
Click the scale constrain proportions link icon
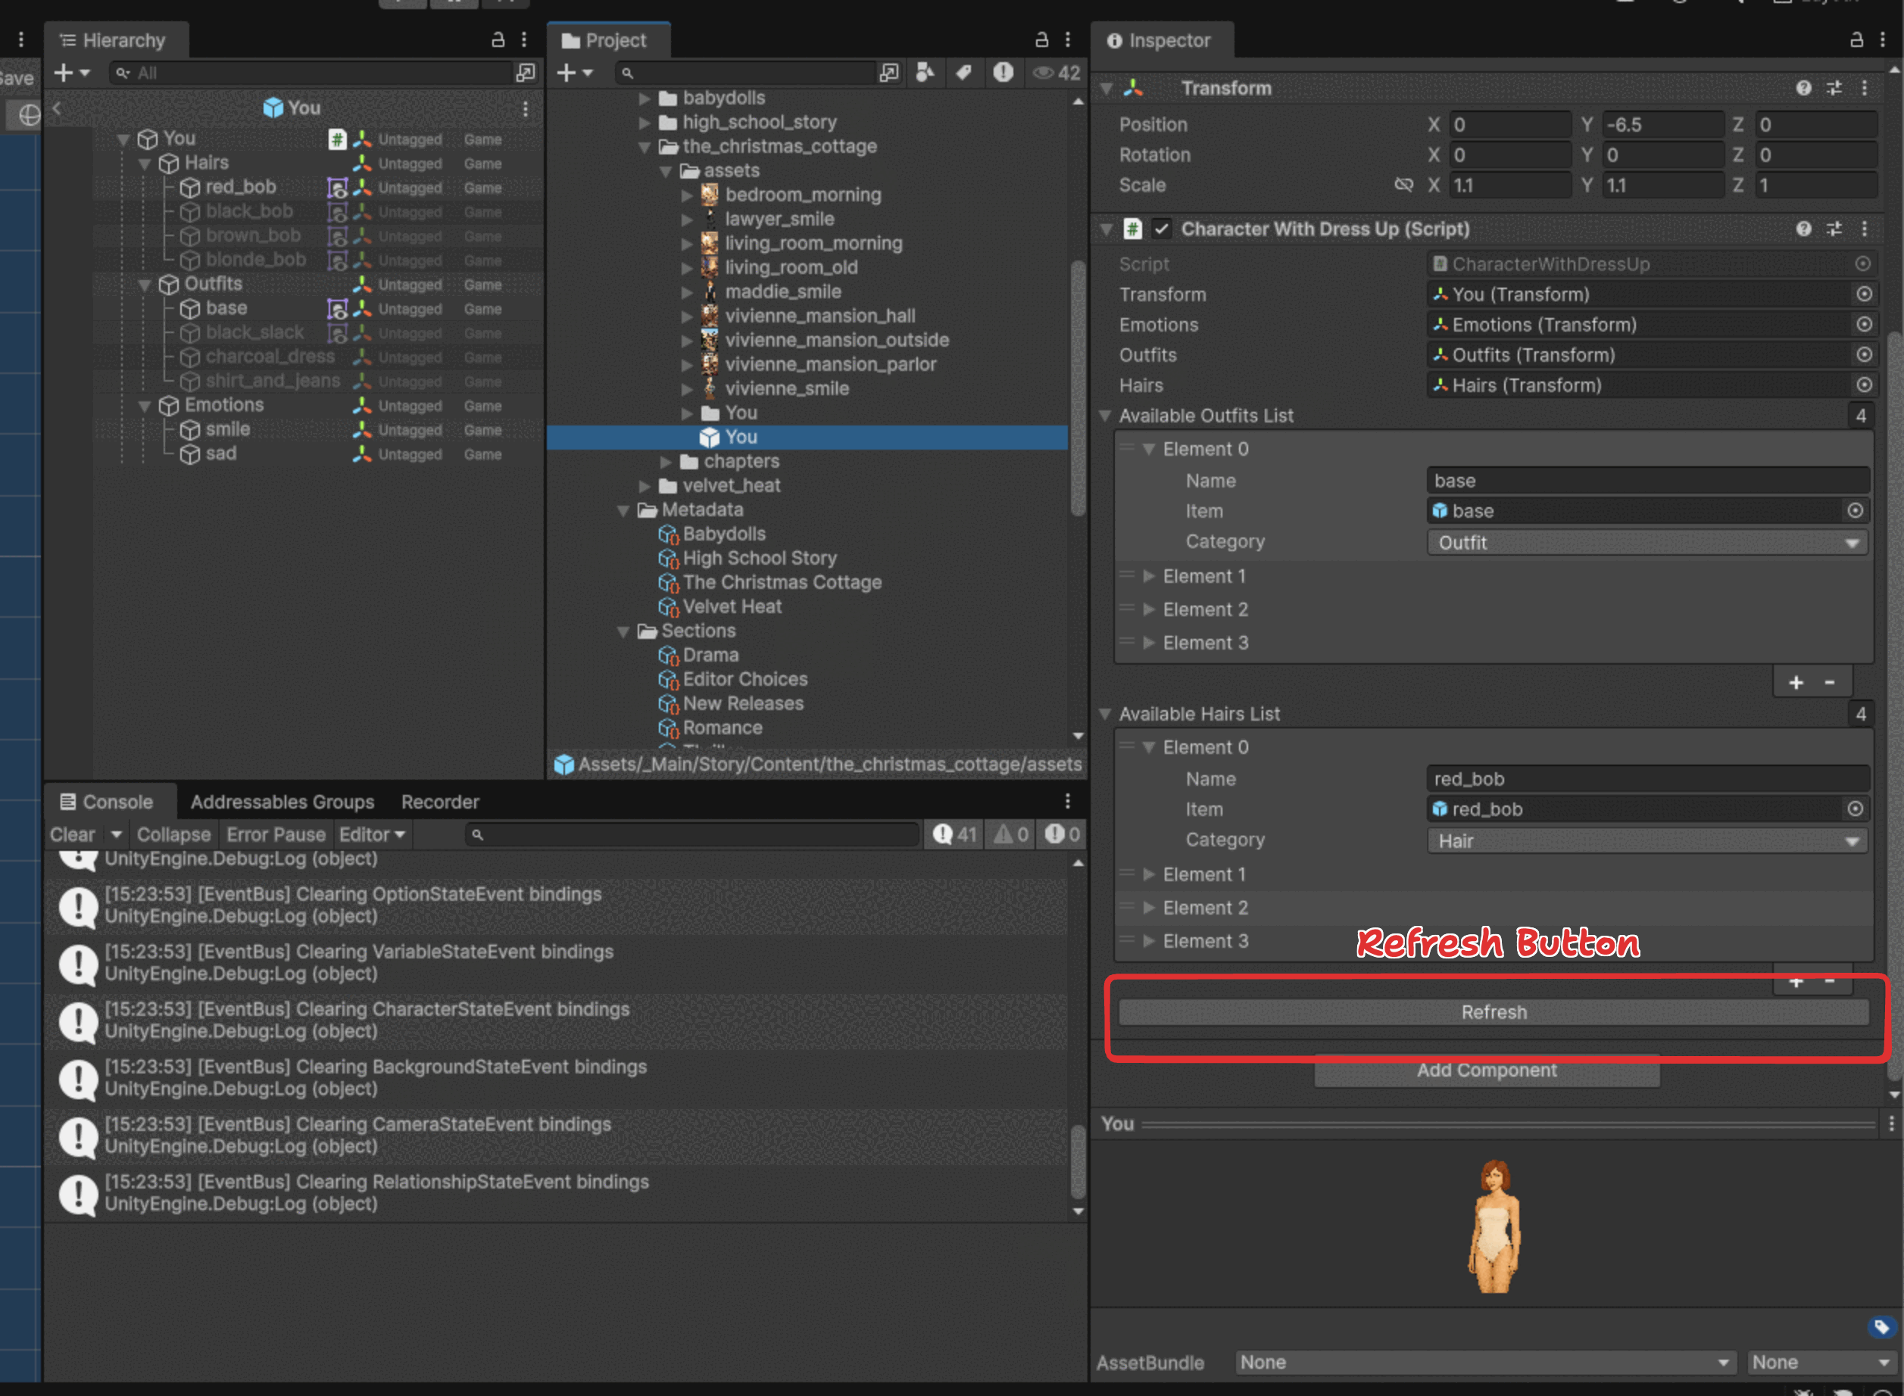click(1403, 185)
